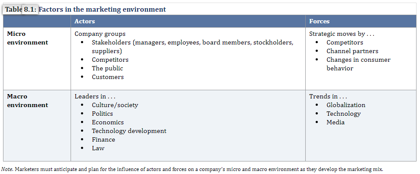The image size is (420, 174).
Task: Click the "Customers" bullet item
Action: (x=108, y=77)
